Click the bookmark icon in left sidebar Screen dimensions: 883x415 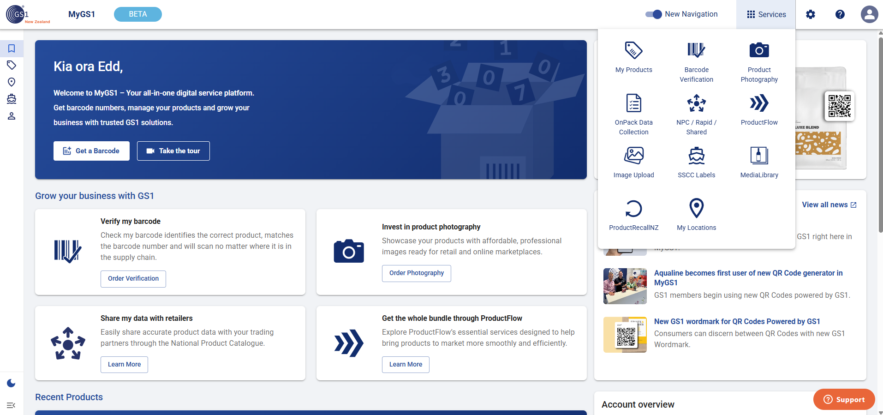pos(12,48)
